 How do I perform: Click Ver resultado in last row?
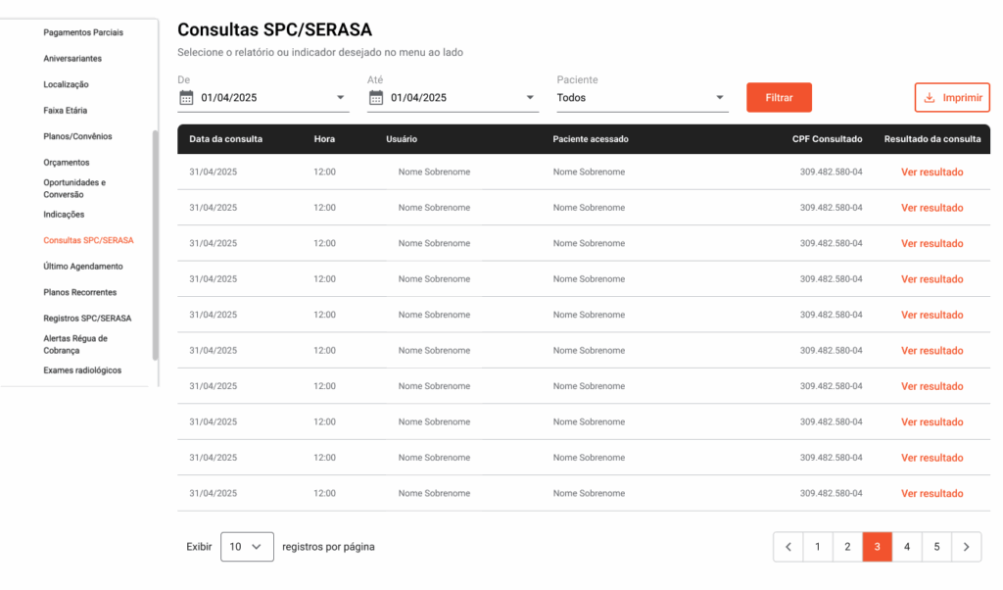point(932,494)
